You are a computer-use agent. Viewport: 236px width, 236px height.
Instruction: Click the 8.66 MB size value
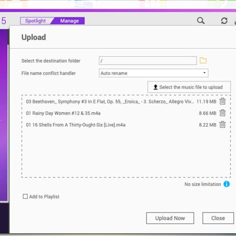207,113
